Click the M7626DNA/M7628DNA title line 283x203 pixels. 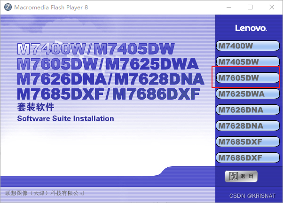[110, 79]
